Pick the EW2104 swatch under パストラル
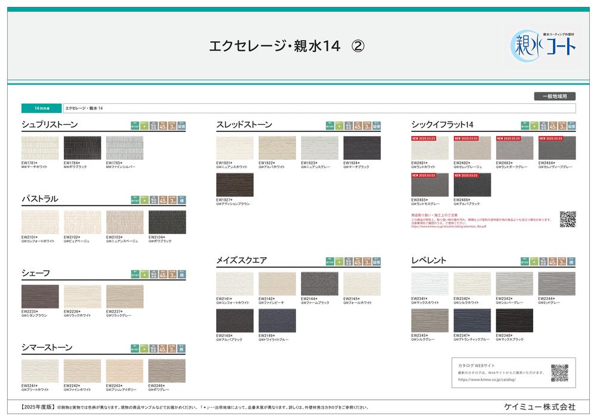Viewport: 597px width, 420px height. coord(167,222)
